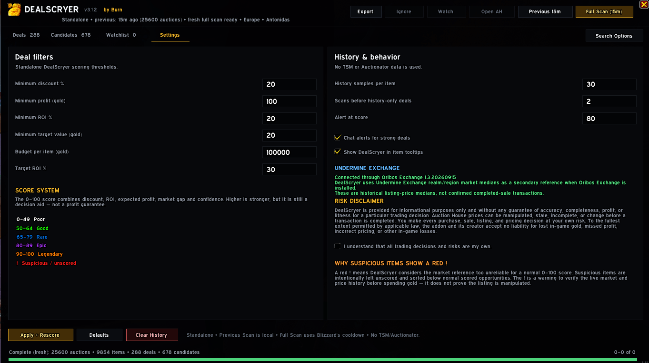
Task: Open the Candidates 678 tab
Action: point(71,35)
